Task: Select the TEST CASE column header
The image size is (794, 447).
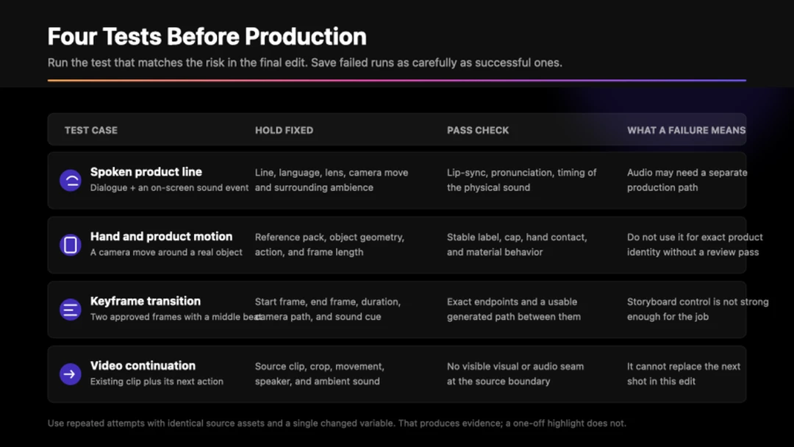Action: (91, 130)
